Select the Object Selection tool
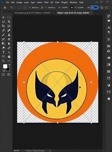This screenshot has height=152, width=112. 9,22
